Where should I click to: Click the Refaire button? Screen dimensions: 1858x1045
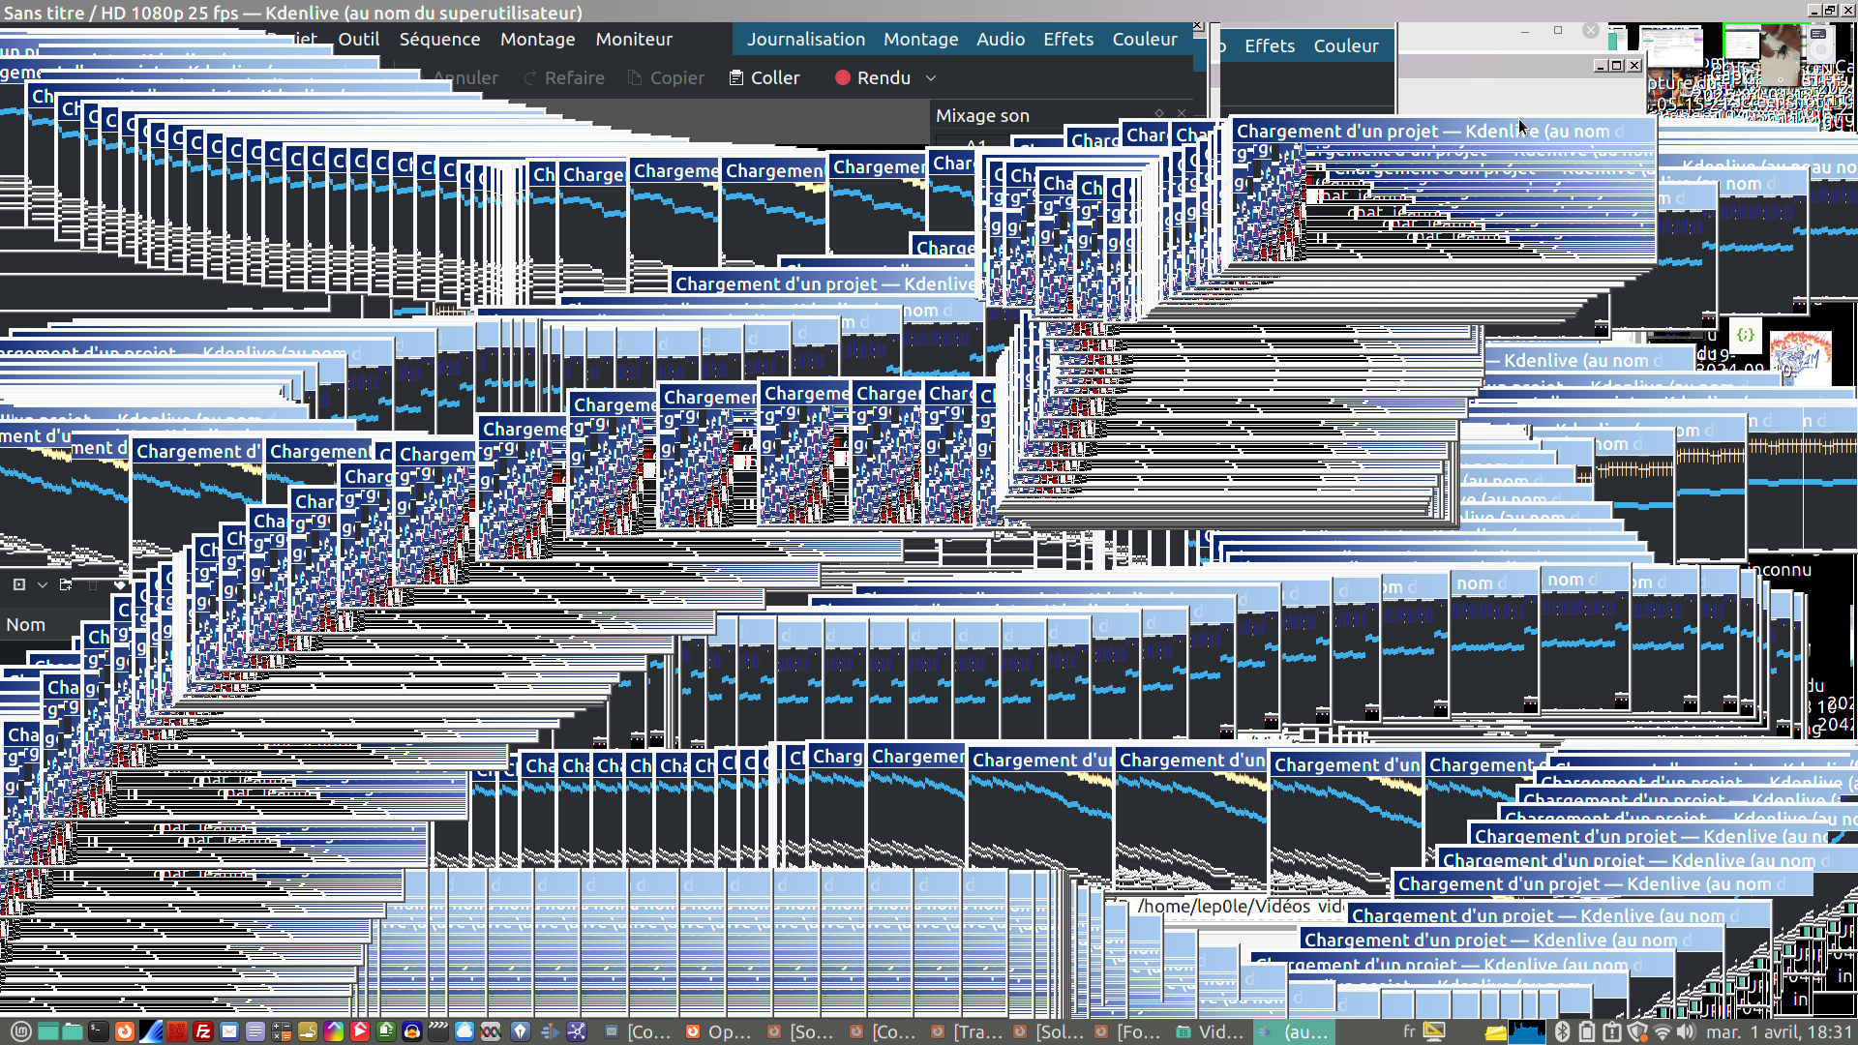564,77
